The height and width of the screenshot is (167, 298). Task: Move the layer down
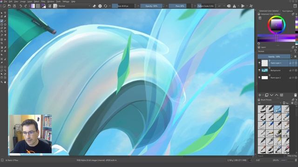tap(271, 95)
